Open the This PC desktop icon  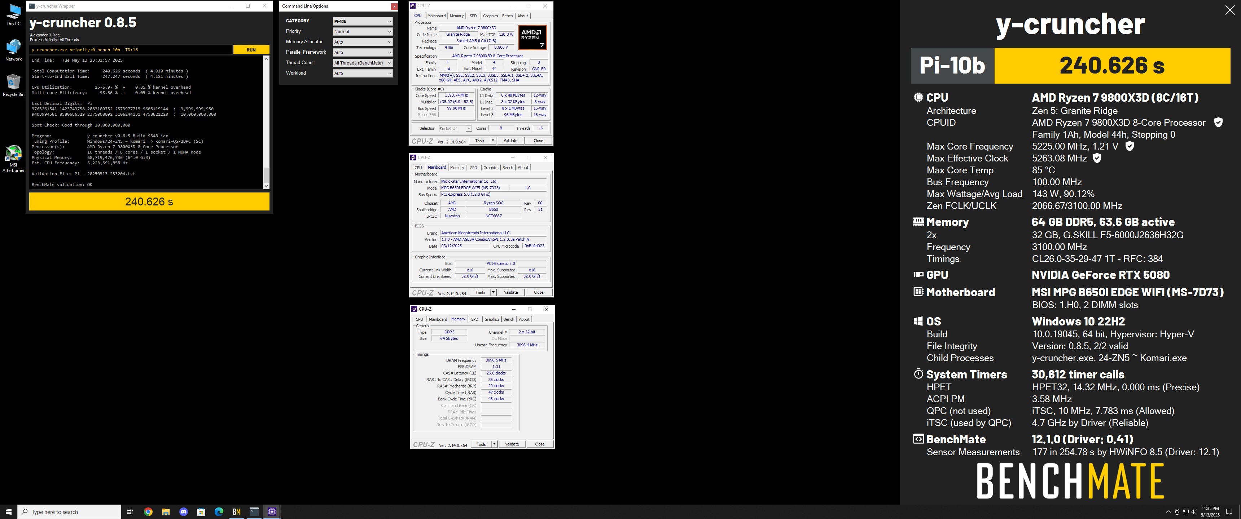[x=13, y=14]
